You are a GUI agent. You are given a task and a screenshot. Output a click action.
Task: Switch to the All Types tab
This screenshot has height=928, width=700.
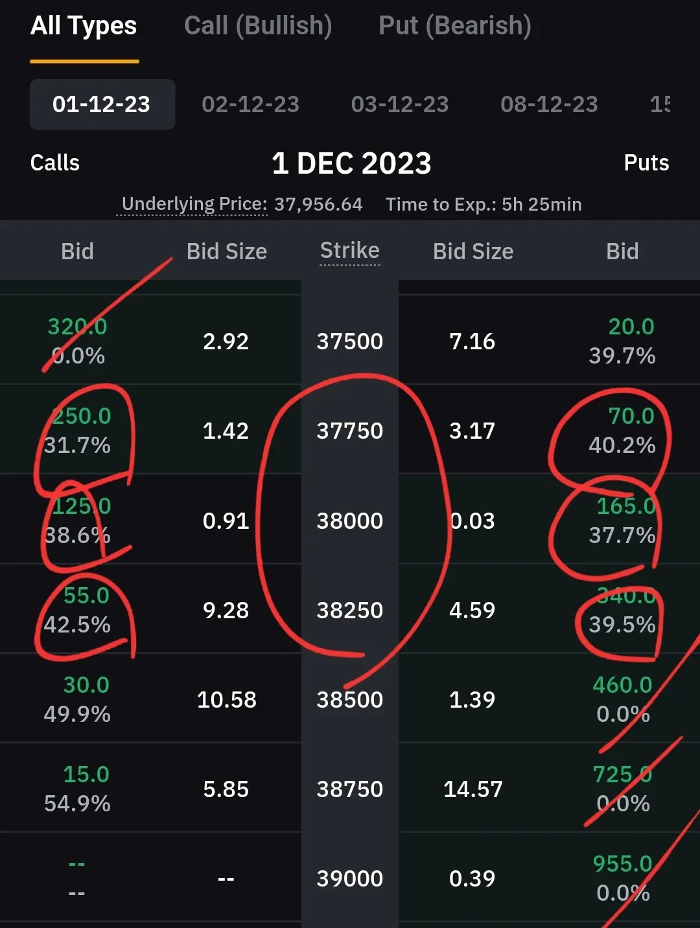pos(84,26)
